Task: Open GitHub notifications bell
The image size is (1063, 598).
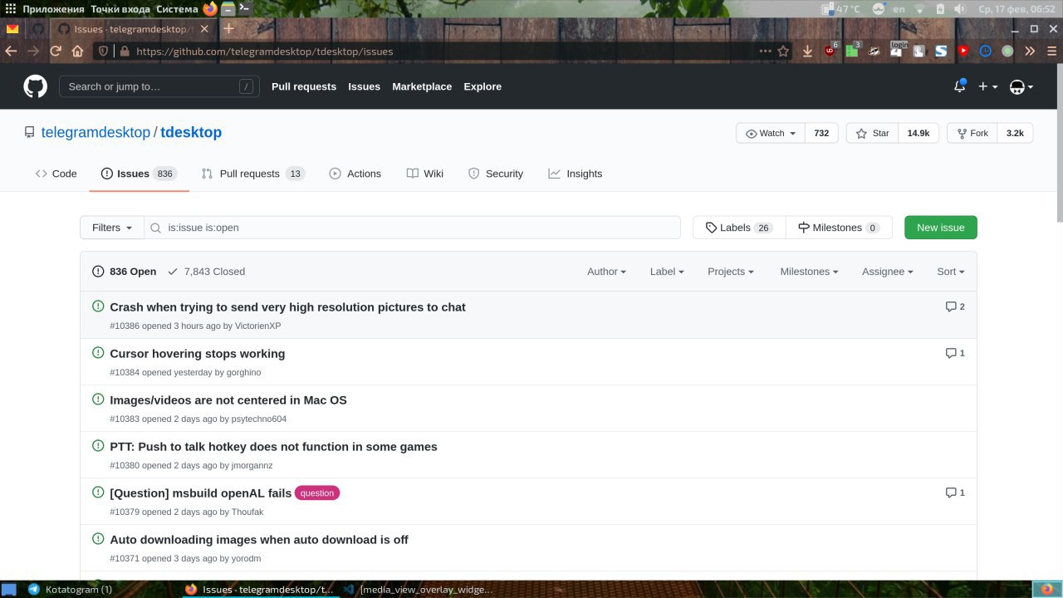Action: tap(959, 86)
